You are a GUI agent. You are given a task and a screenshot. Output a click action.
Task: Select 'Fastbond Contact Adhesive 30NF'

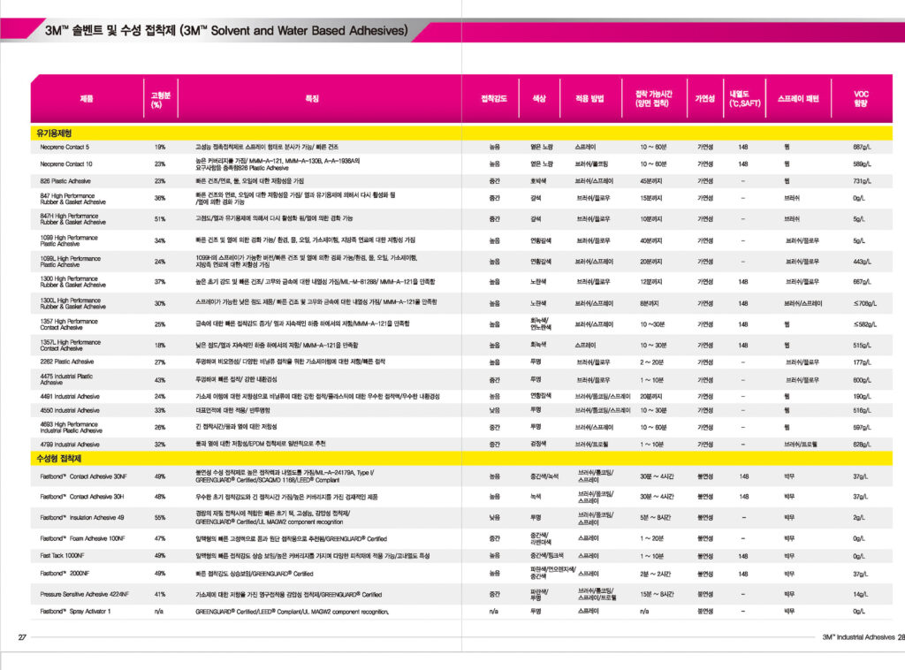84,476
